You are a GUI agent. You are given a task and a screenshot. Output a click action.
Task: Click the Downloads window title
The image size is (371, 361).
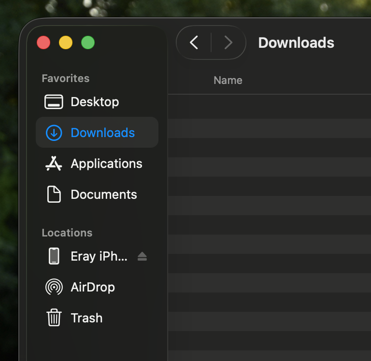click(x=296, y=43)
